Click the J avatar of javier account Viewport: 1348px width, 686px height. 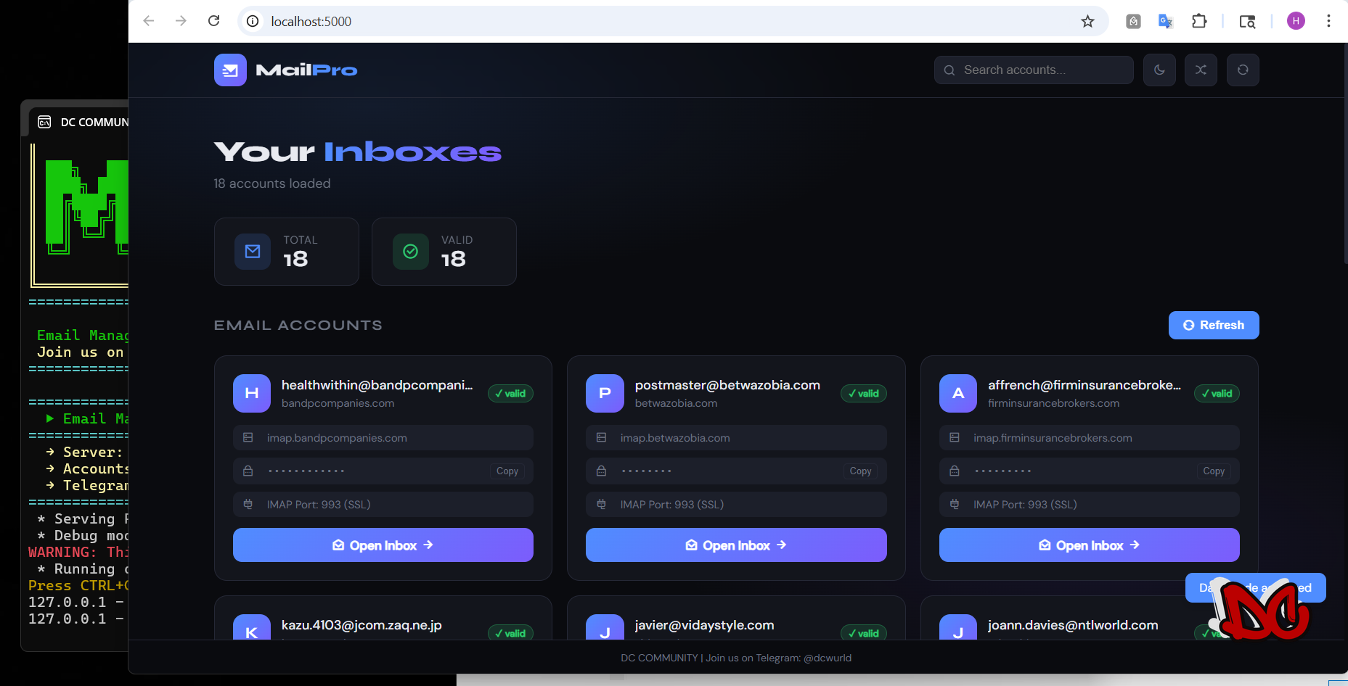click(x=605, y=628)
